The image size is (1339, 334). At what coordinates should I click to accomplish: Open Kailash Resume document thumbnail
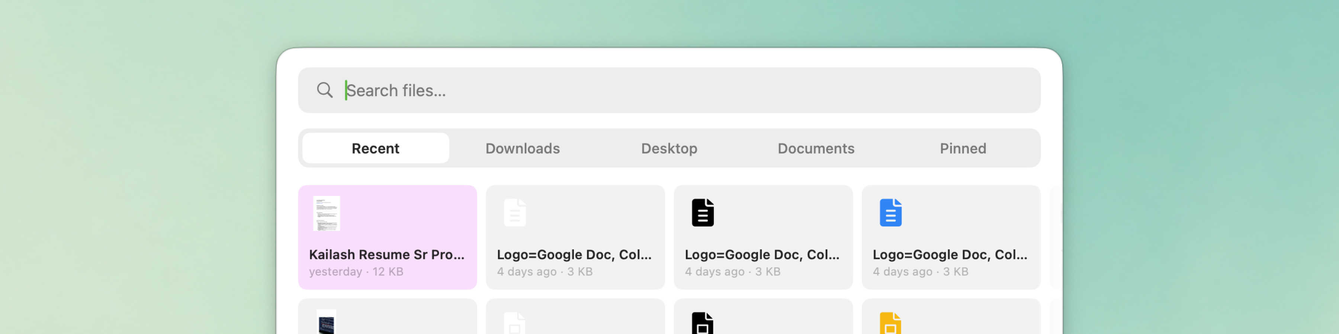(327, 213)
